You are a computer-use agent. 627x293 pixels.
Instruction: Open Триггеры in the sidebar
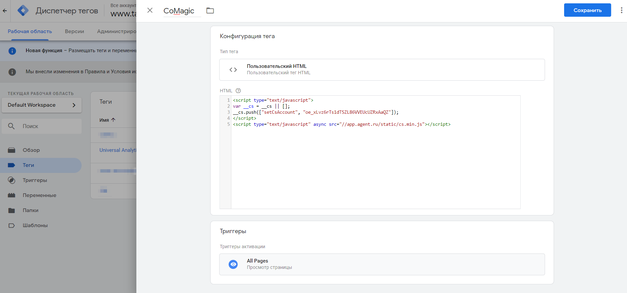point(40,180)
